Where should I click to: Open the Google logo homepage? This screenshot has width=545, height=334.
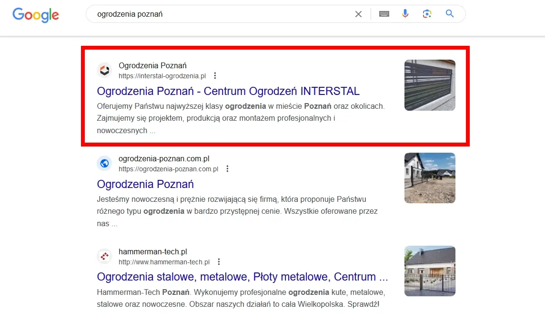[36, 15]
